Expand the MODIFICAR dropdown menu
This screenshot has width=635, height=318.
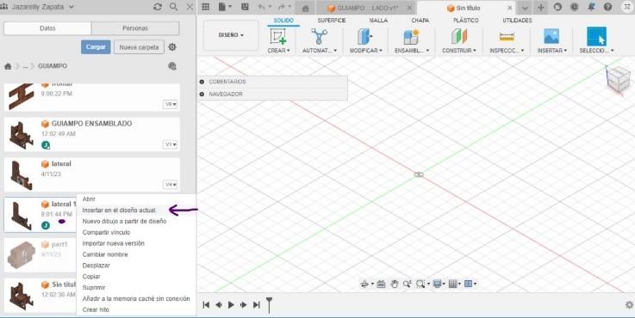click(x=365, y=51)
